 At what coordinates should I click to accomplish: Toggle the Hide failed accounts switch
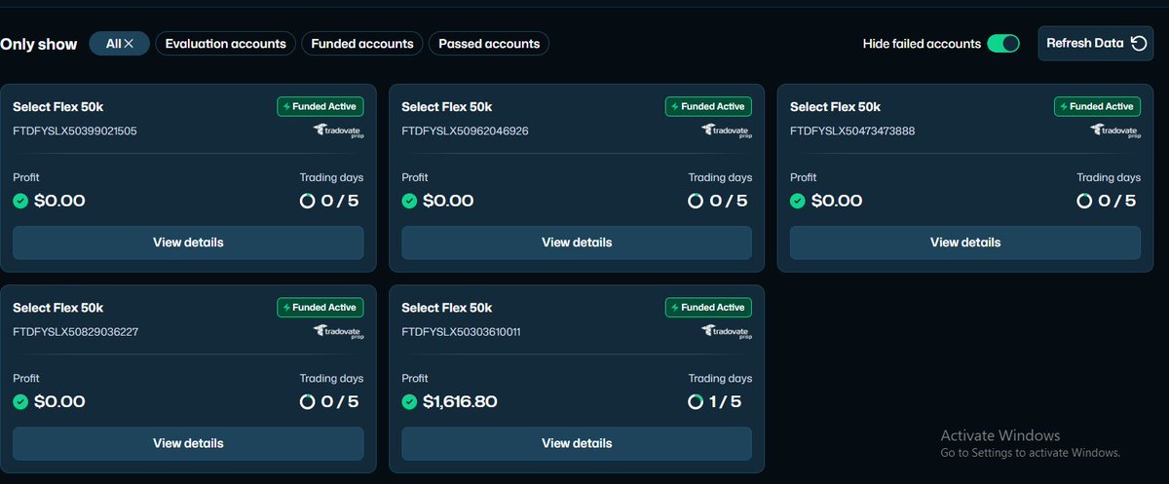1002,44
